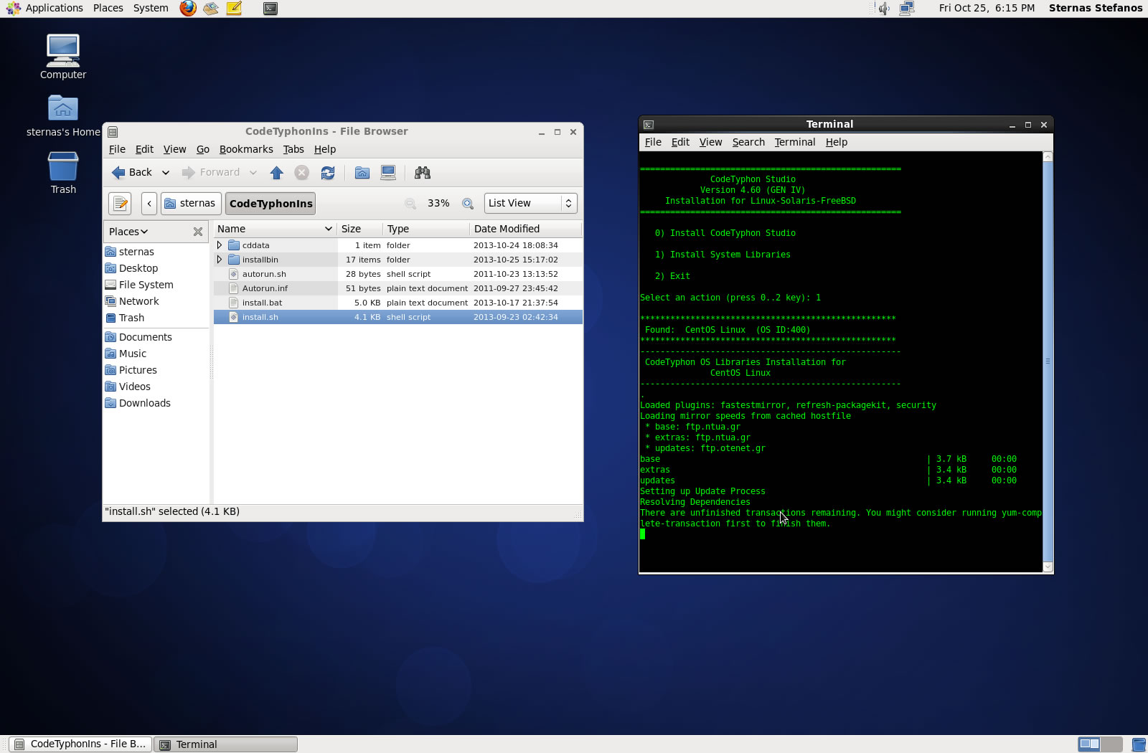Click the volume speaker icon
The width and height of the screenshot is (1148, 753).
point(884,9)
